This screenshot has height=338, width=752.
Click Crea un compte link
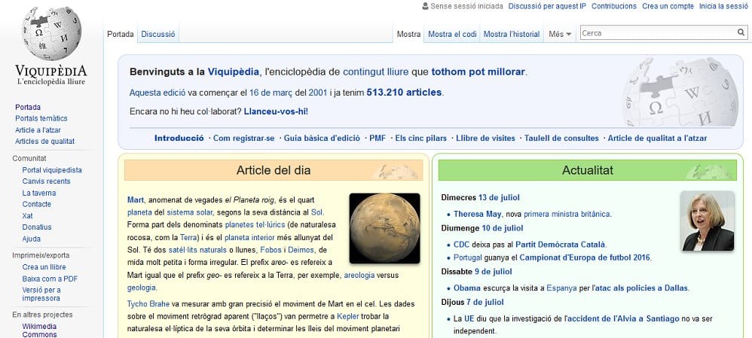point(668,6)
